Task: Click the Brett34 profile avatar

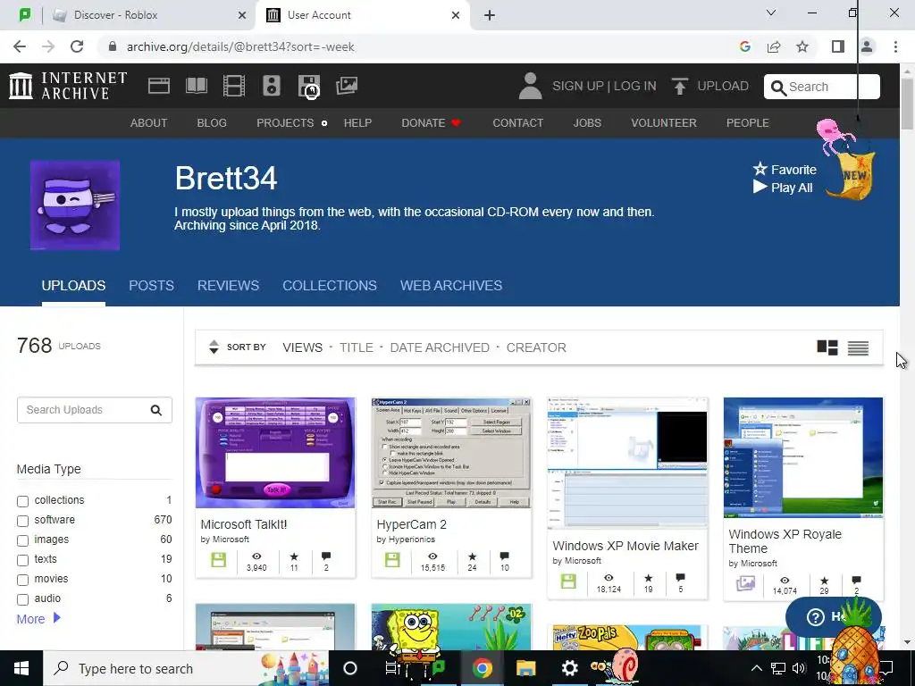Action: (x=75, y=205)
